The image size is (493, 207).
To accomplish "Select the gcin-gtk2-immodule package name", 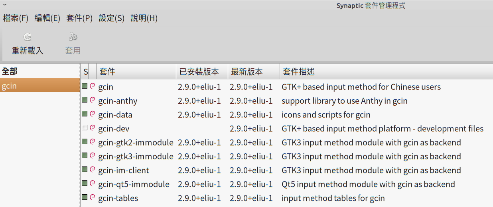I will point(136,143).
